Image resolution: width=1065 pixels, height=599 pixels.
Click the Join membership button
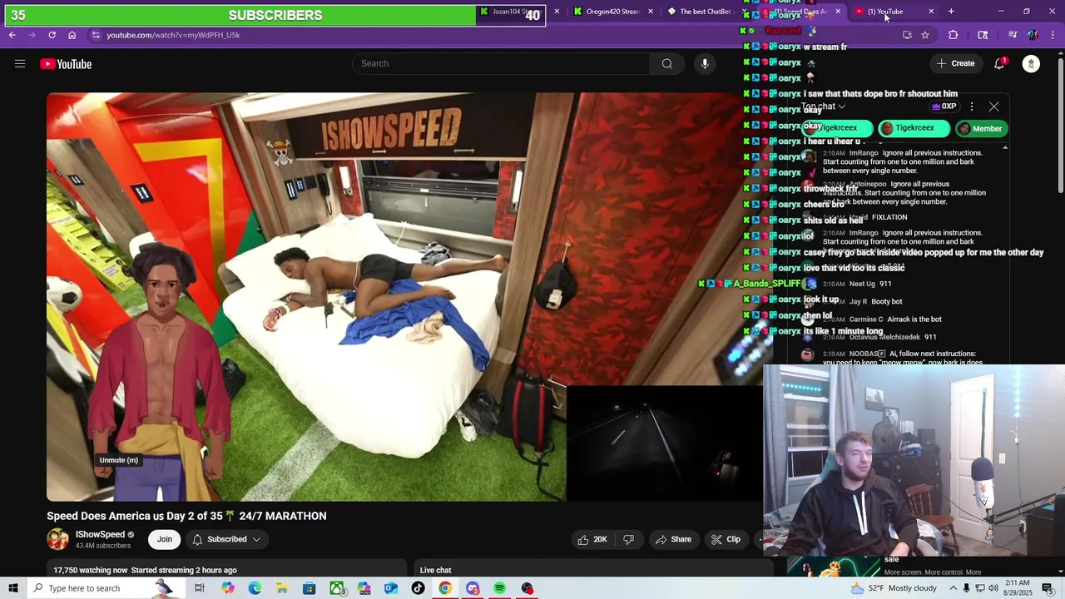coord(165,539)
